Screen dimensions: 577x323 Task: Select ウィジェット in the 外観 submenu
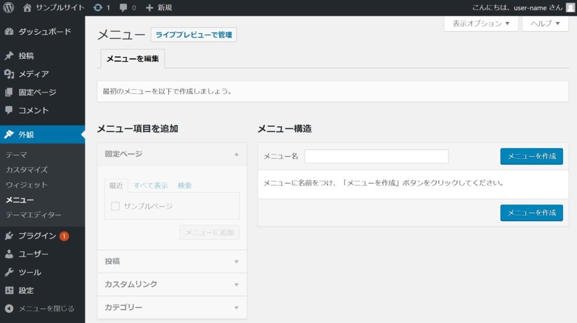pyautogui.click(x=26, y=185)
